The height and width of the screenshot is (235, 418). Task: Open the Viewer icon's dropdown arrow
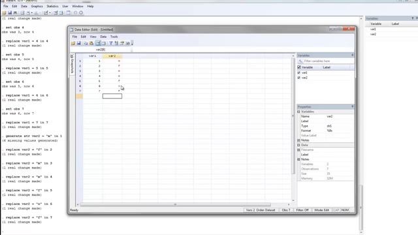tap(32, 13)
